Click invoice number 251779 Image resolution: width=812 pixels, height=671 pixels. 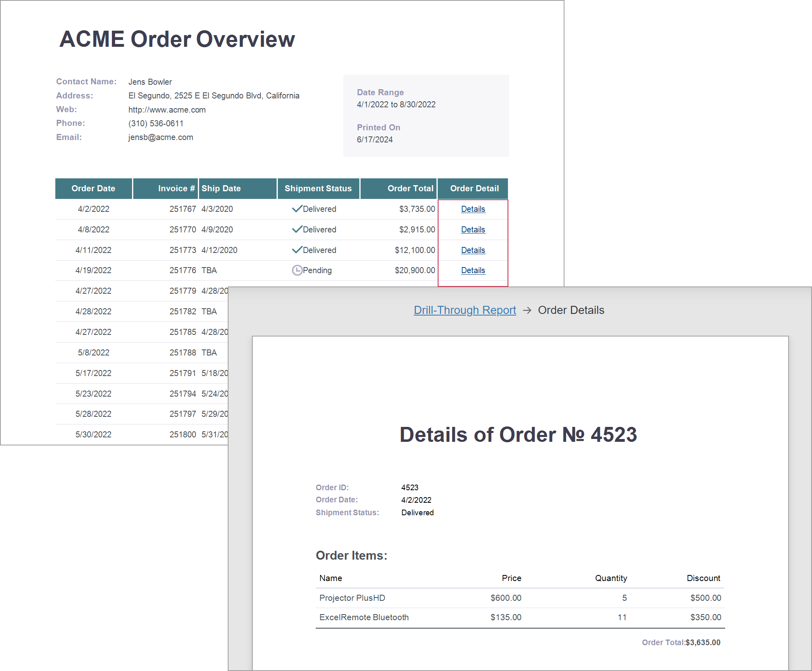[x=183, y=291]
